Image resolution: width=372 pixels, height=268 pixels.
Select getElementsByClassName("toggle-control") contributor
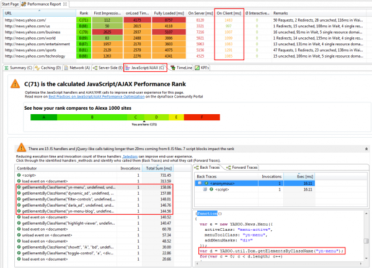pyautogui.click(x=94, y=253)
